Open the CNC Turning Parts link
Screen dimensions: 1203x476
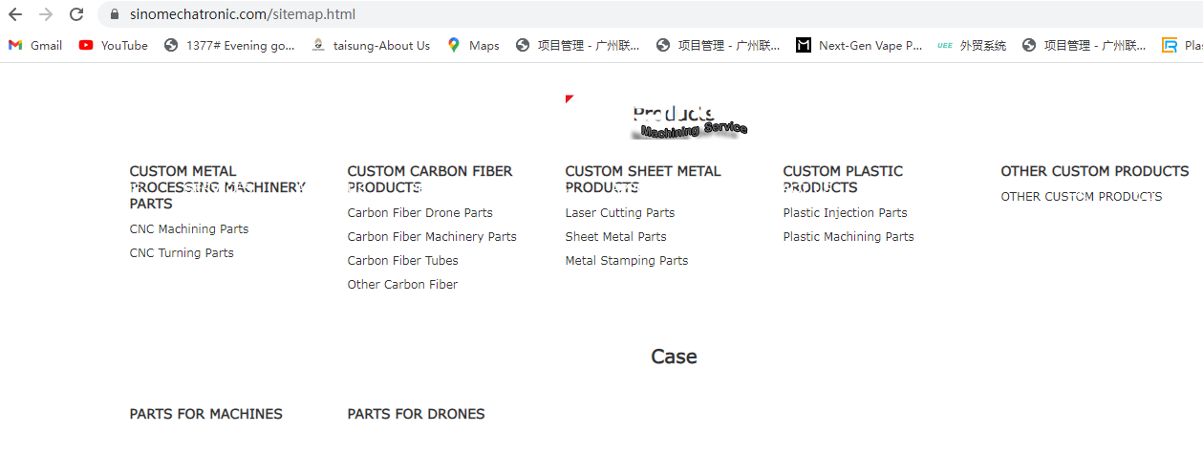pos(182,253)
